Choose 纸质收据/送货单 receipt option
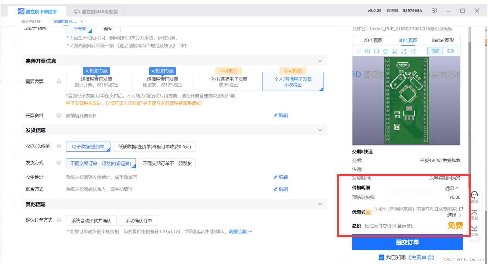Viewport: 488px width, 264px height. 154,147
